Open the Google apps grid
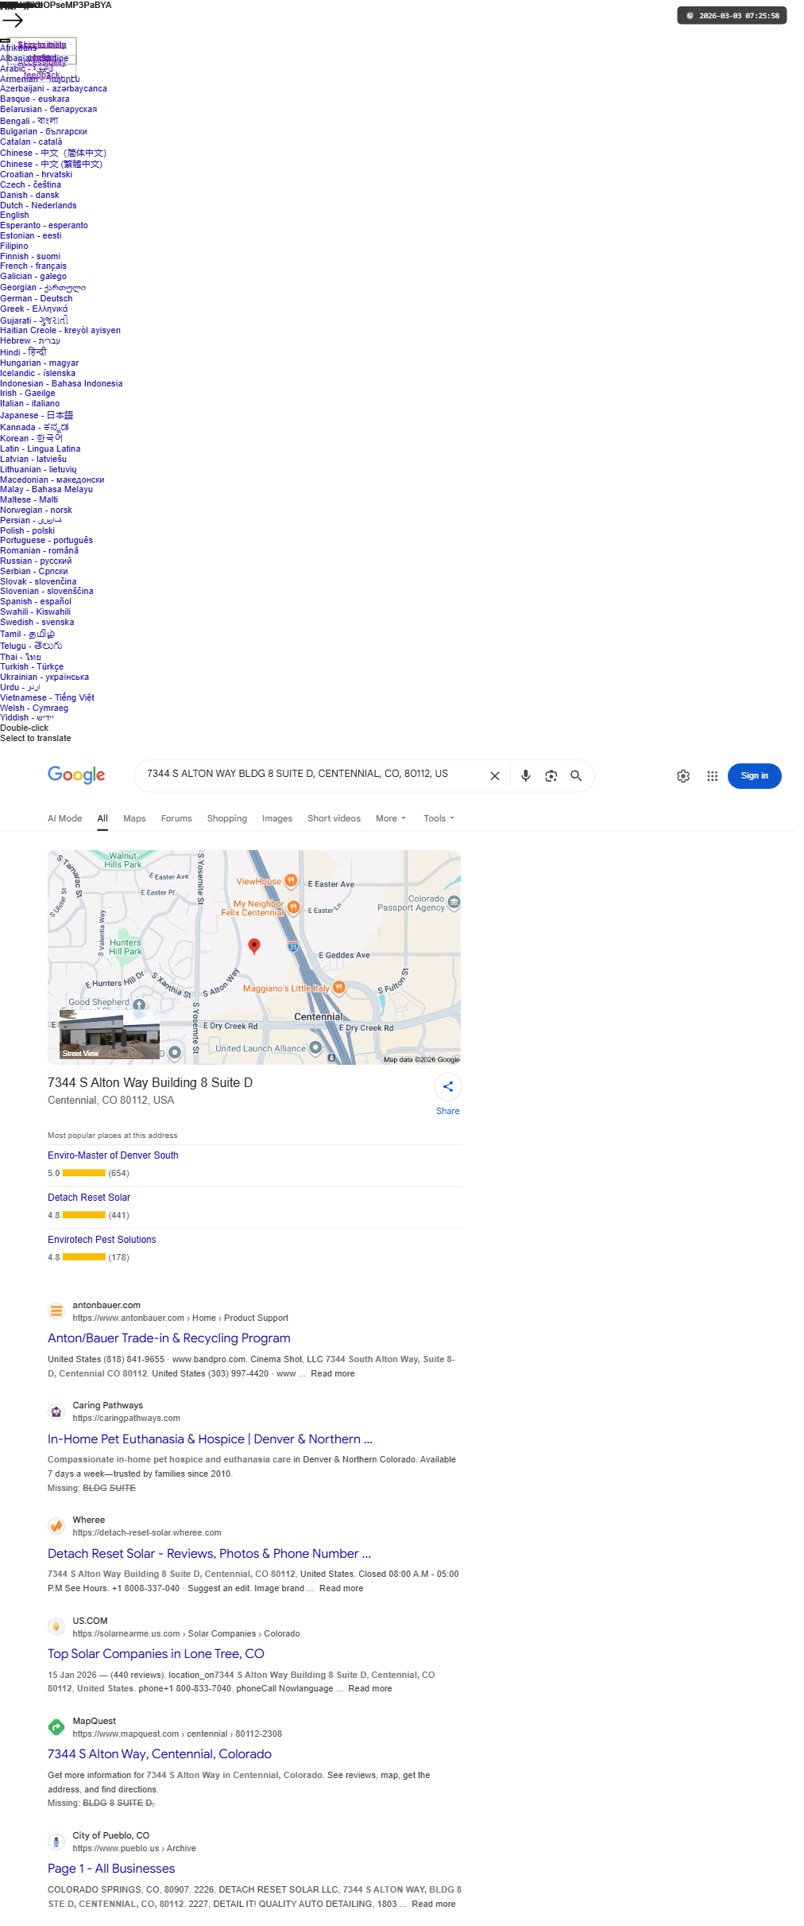The height and width of the screenshot is (1926, 804). tap(713, 776)
